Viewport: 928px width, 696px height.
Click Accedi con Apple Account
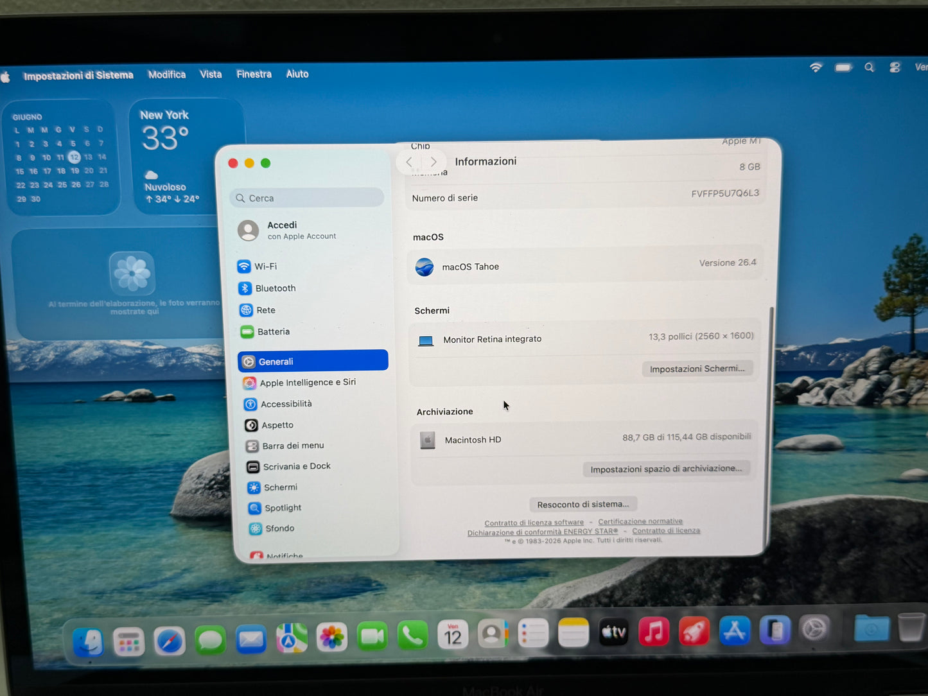point(287,231)
